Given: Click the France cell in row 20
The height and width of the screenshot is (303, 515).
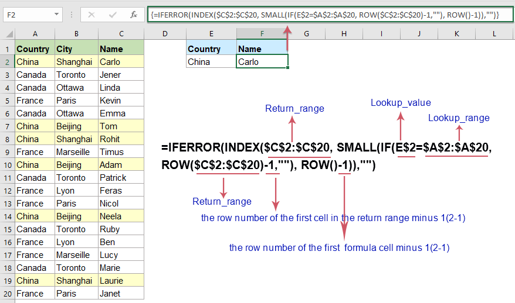Looking at the screenshot, I should (35, 294).
